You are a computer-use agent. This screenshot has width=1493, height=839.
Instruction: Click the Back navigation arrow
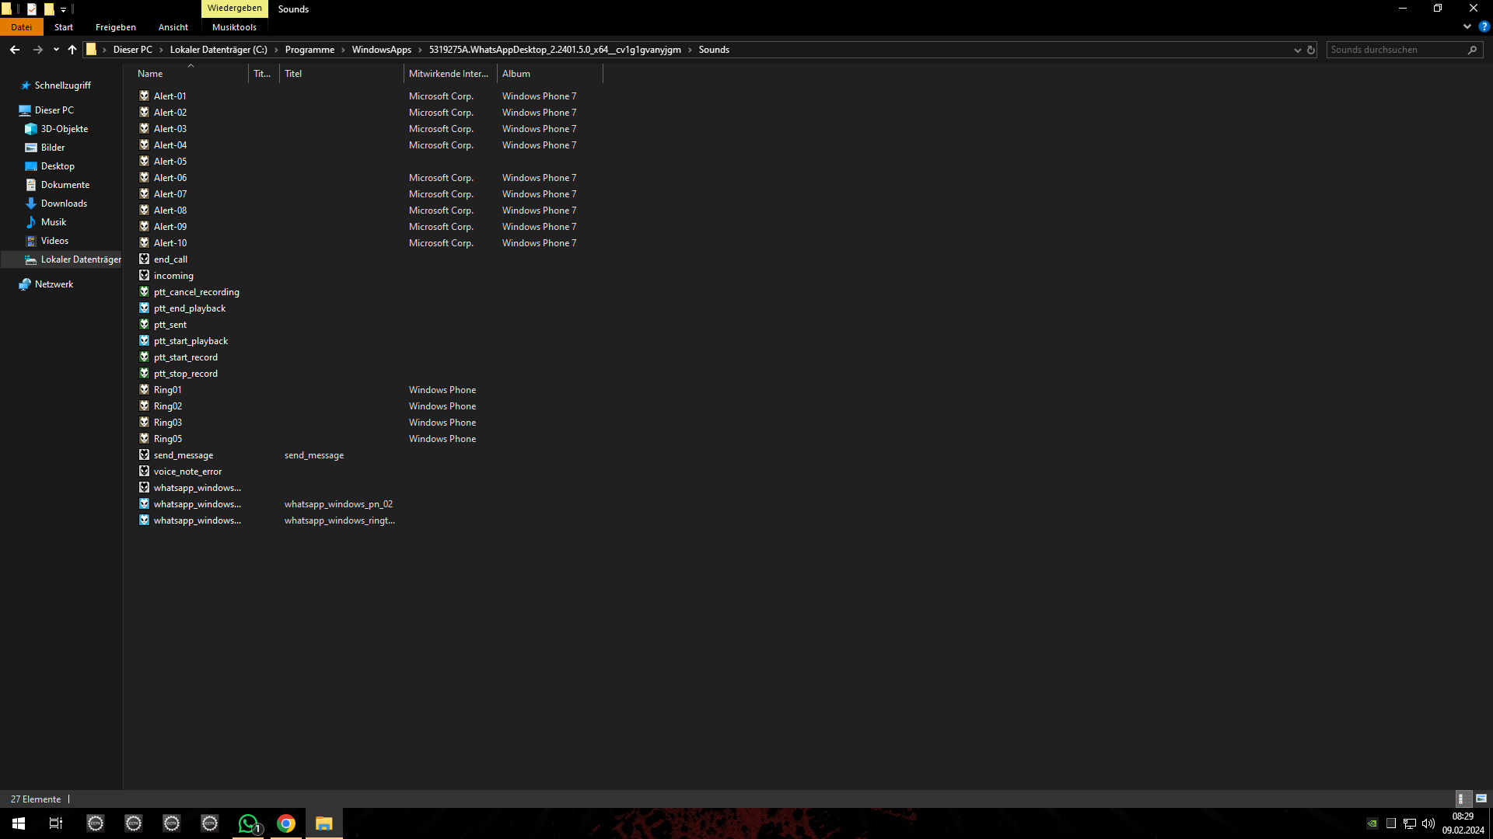coord(15,50)
